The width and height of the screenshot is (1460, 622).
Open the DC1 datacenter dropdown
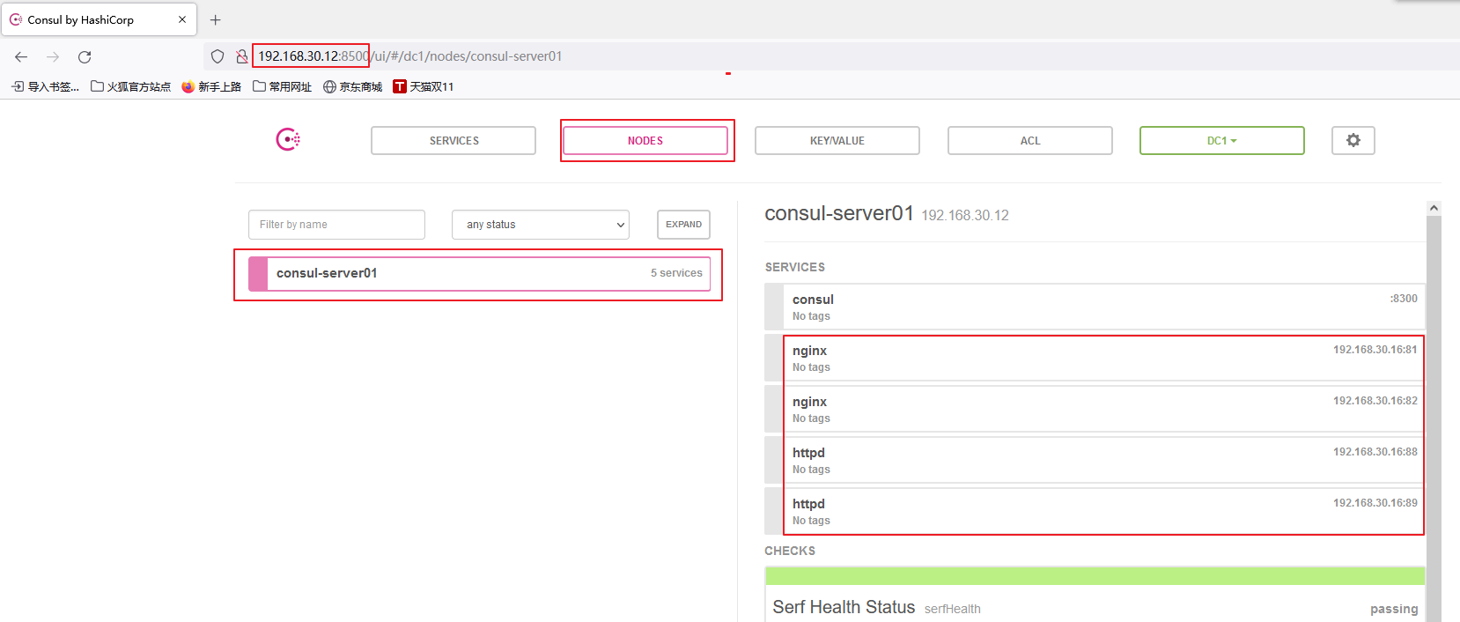1222,140
